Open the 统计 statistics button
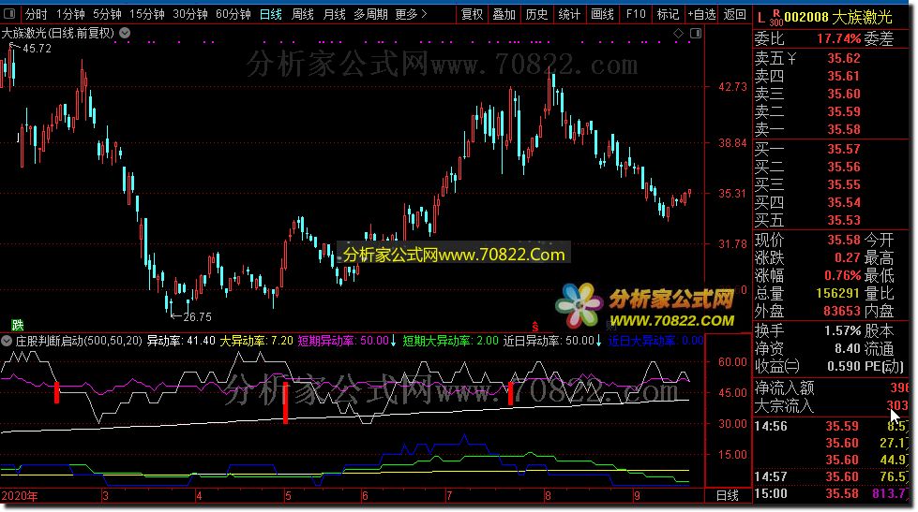Viewport: 918px width, 512px height. [x=569, y=13]
